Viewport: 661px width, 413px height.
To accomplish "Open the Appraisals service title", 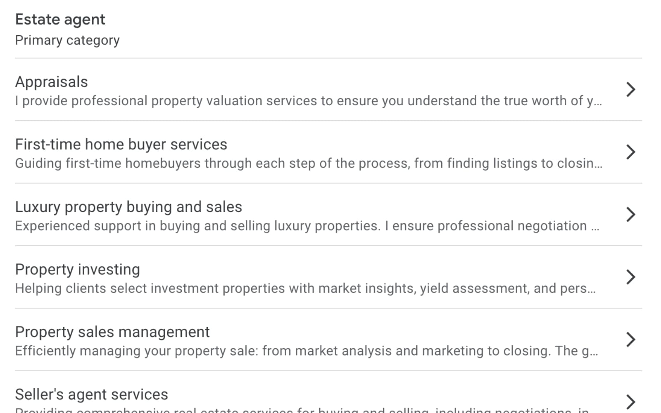I will click(52, 82).
